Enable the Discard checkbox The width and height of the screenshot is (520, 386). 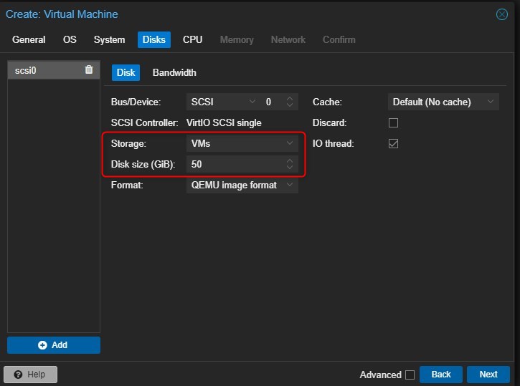coord(393,123)
